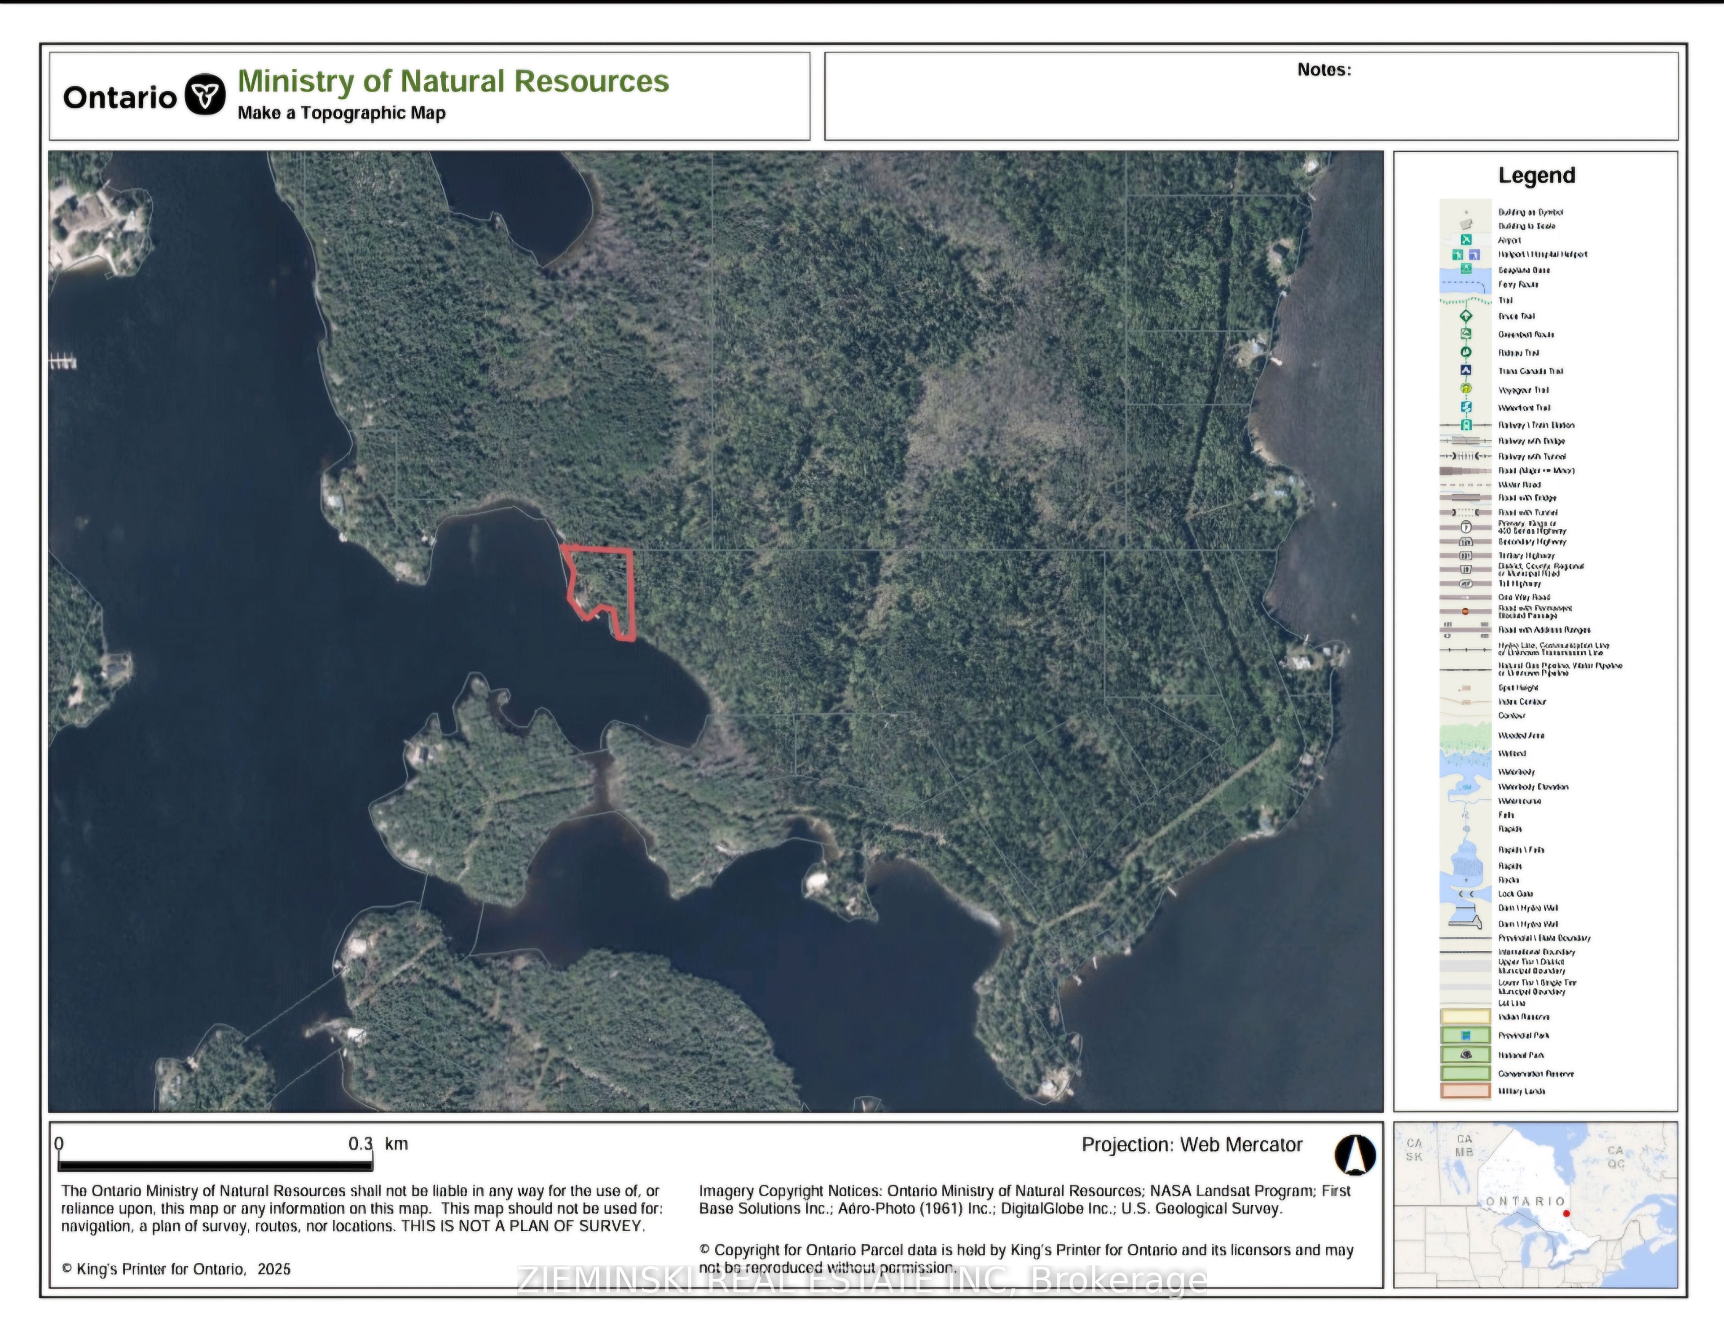Click the north arrow compass icon

click(x=1355, y=1155)
